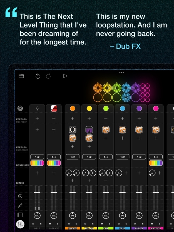Mute the Blue channel
Viewport: 174px width, 232px height.
[119, 224]
